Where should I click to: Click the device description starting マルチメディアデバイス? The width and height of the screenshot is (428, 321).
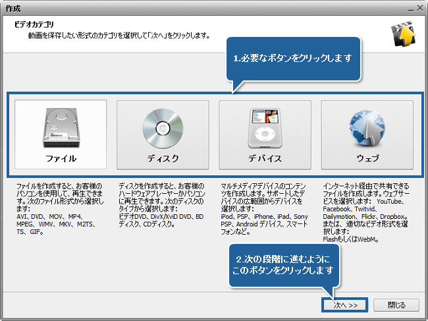[263, 197]
